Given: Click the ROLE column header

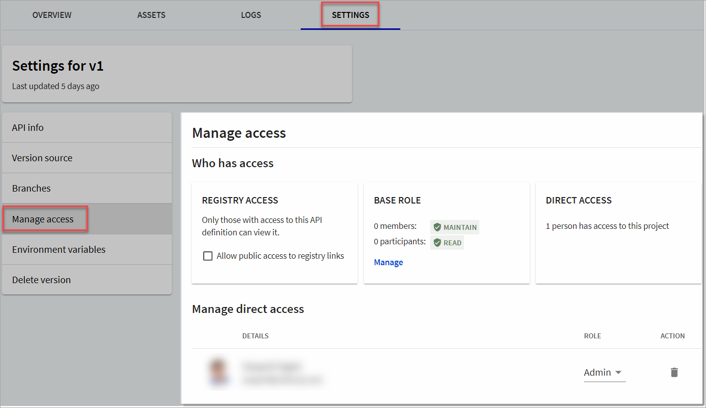Looking at the screenshot, I should point(592,336).
